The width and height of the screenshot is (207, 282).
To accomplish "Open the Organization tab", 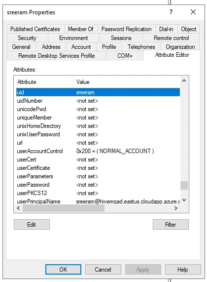I will [x=180, y=47].
